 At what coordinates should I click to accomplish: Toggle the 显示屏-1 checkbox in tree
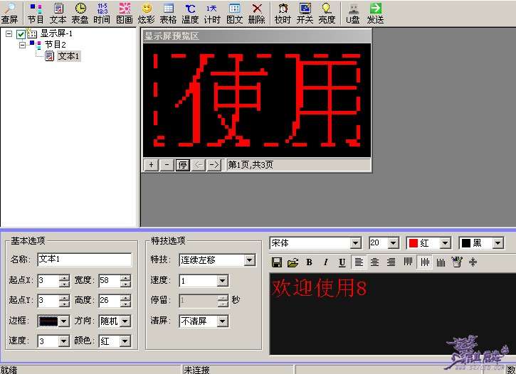[21, 33]
